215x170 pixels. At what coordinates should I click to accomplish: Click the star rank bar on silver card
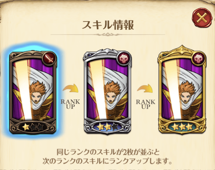coord(107,127)
